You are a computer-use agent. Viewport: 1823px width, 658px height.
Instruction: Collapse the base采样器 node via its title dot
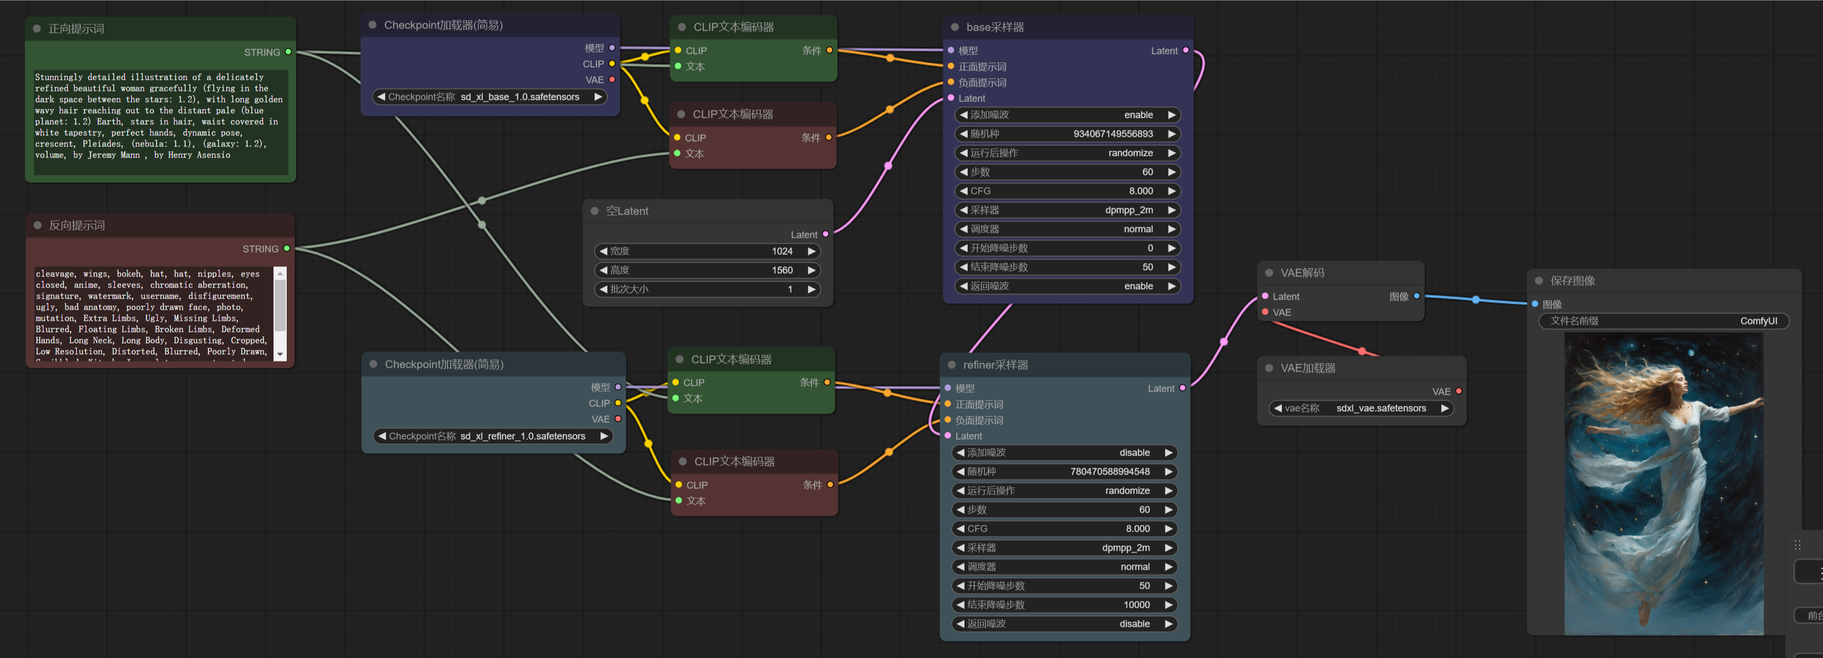[954, 27]
